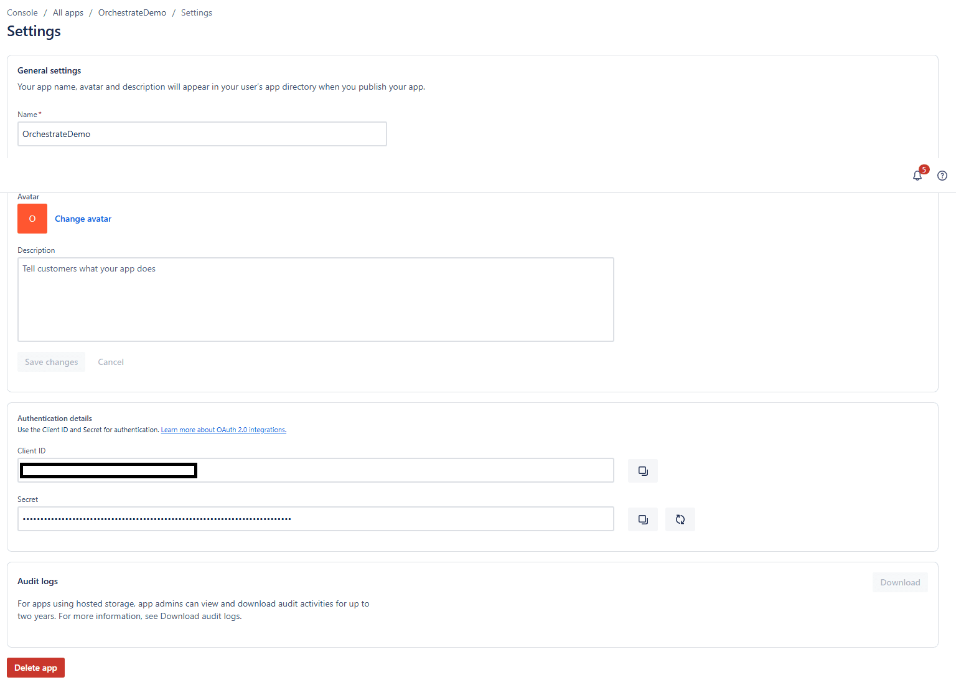This screenshot has height=700, width=956.
Task: Delete the OrchestrateDemo app
Action: point(35,667)
